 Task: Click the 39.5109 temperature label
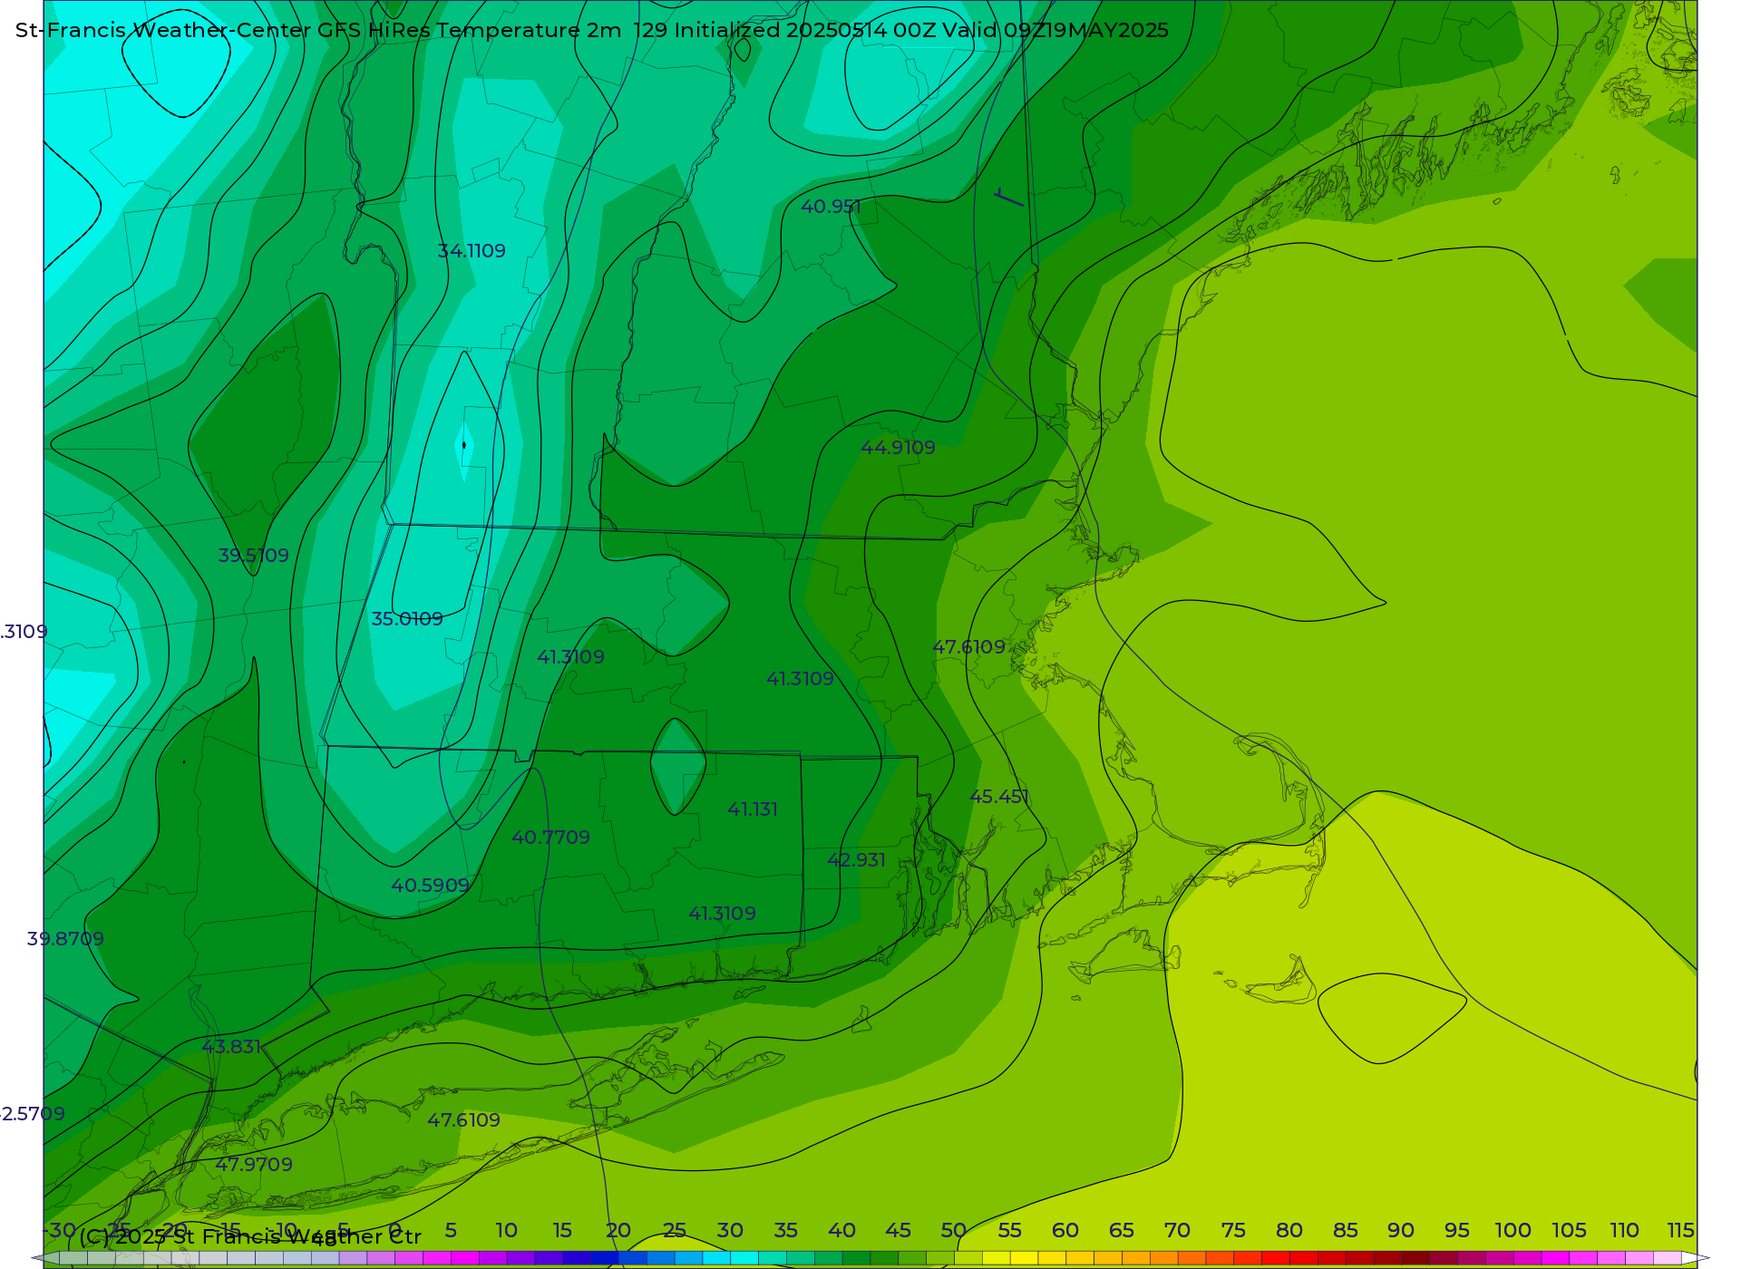253,556
